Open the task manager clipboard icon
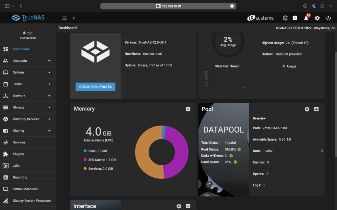Viewport: 337px width, 210px height. (295, 18)
